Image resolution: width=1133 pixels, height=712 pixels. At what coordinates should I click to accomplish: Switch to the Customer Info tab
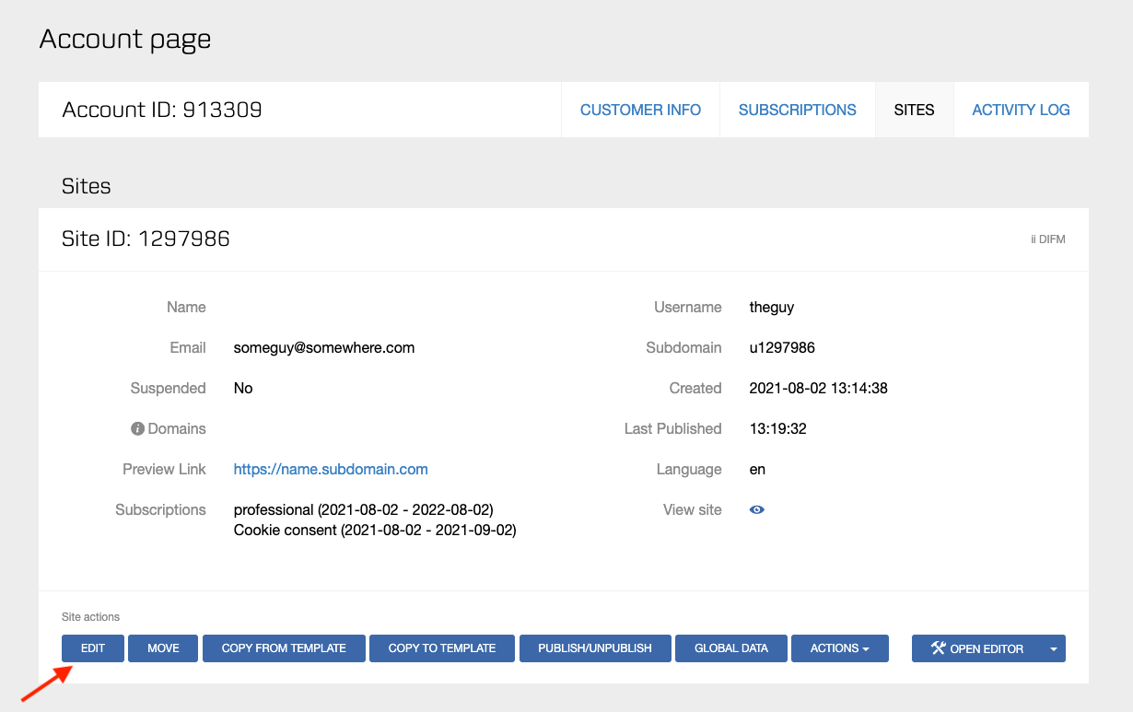point(640,110)
